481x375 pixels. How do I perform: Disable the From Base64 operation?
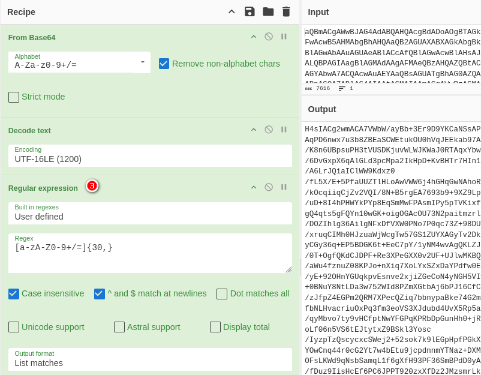click(x=269, y=37)
